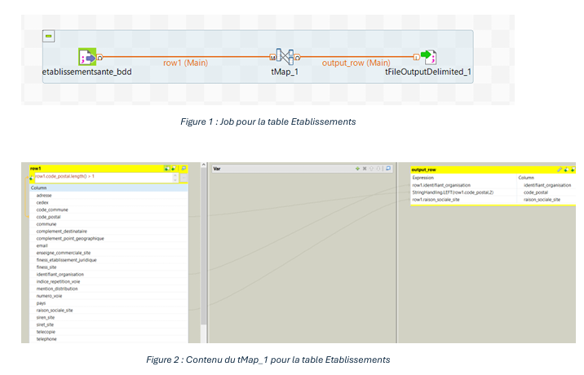Click the green plus icon in Var panel
The width and height of the screenshot is (584, 375).
[356, 169]
